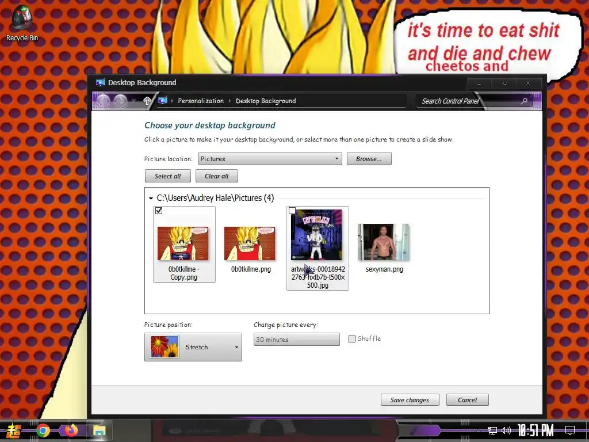Screen dimensions: 589x442
Task: Click the search magnifier icon
Action: 524,101
